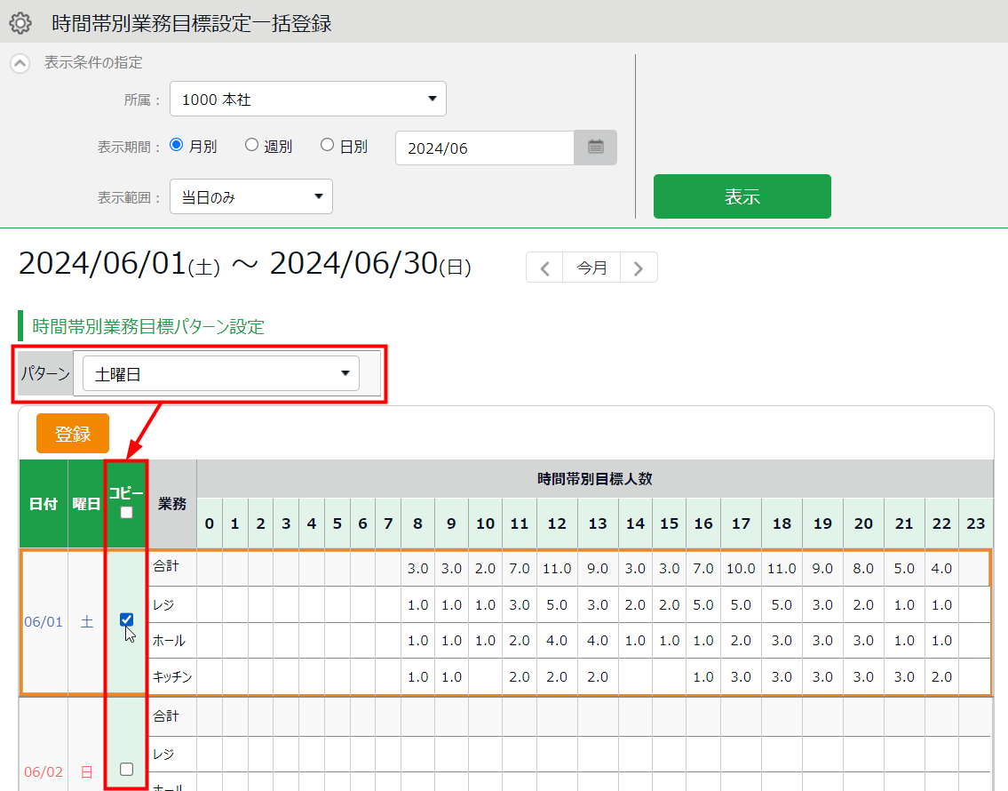This screenshot has height=791, width=1008.
Task: Open the calendar date picker icon
Action: pyautogui.click(x=595, y=148)
